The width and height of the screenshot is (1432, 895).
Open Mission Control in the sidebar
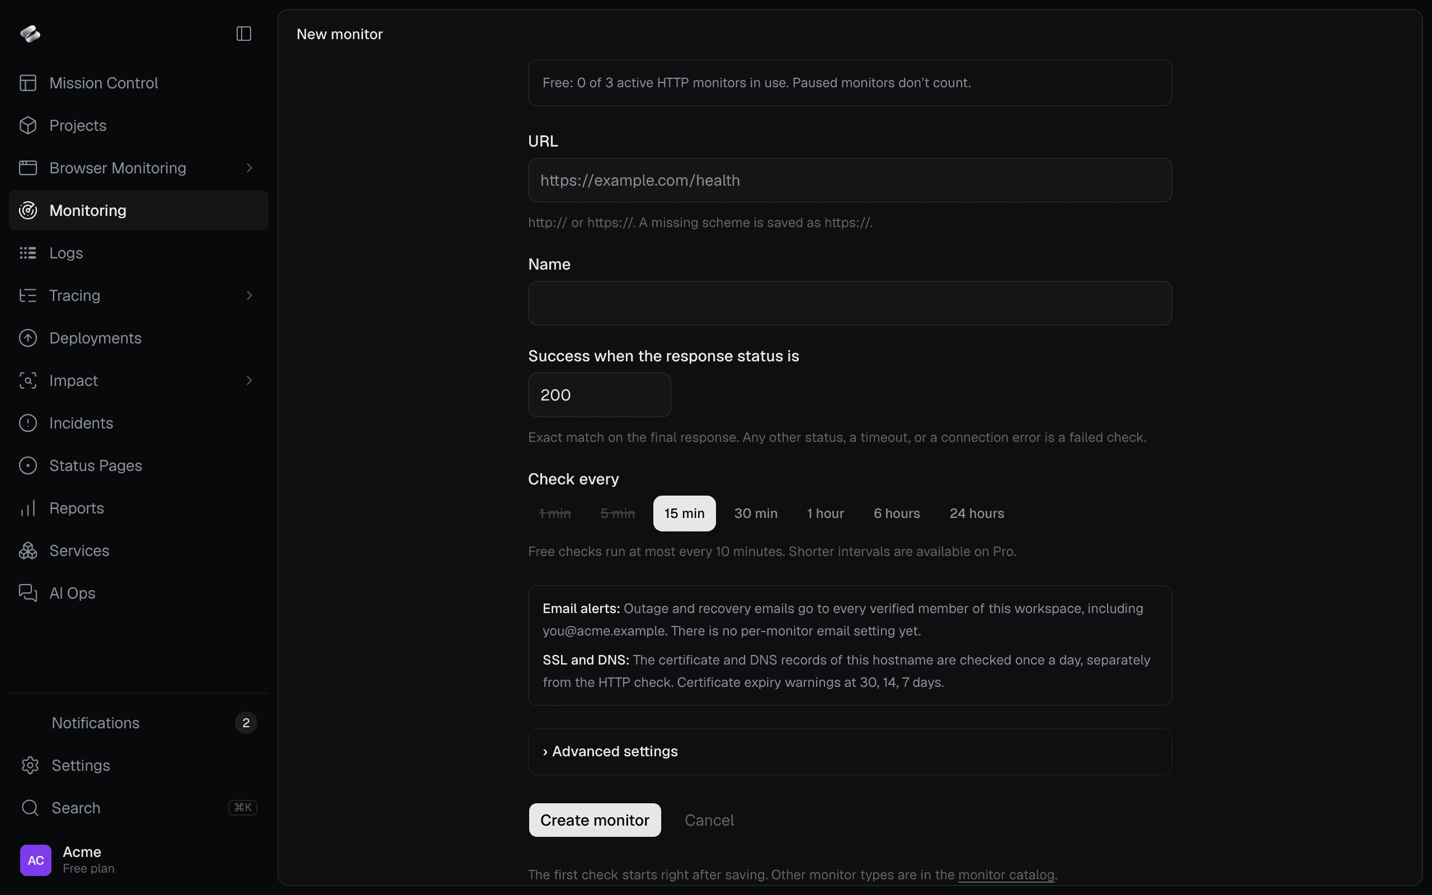[139, 83]
